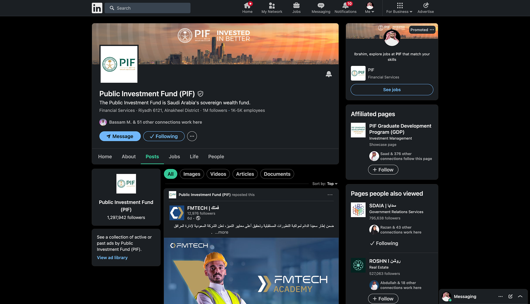Open the more options circle beside Following
Image resolution: width=530 pixels, height=304 pixels.
(x=192, y=136)
